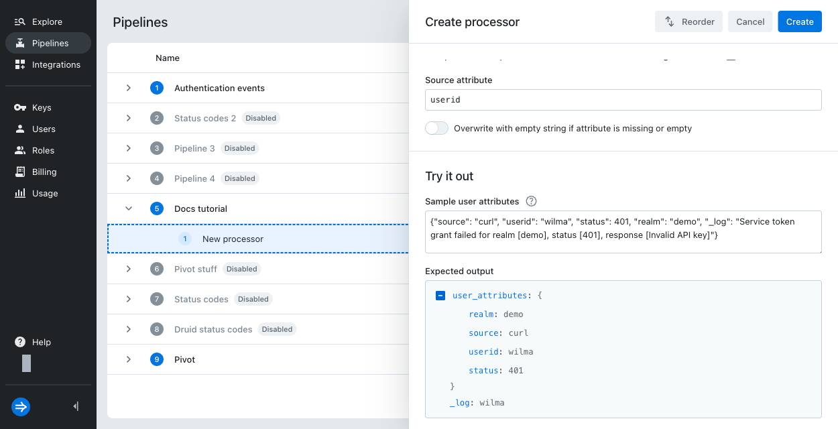Click the Help question mark icon

click(x=19, y=342)
